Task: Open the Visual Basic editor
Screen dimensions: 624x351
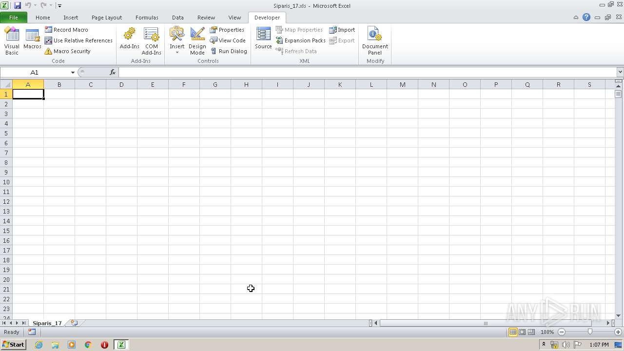Action: [x=12, y=41]
